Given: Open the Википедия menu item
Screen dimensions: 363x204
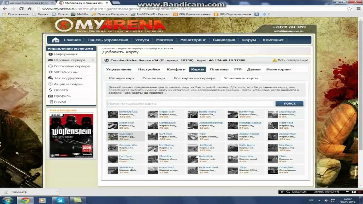Looking at the screenshot, I should coord(224,40).
